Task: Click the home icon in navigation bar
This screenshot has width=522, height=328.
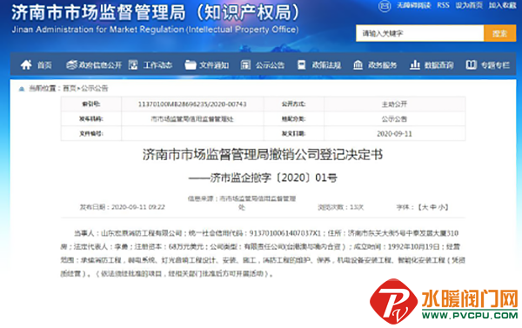Action: point(26,64)
